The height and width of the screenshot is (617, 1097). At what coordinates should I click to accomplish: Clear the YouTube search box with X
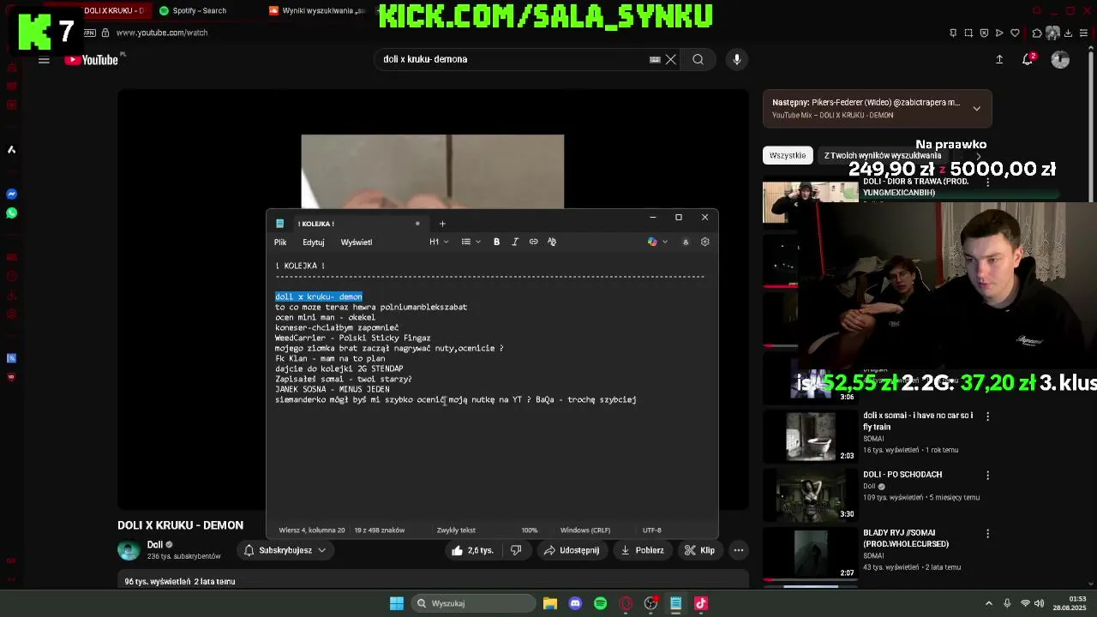coord(671,59)
